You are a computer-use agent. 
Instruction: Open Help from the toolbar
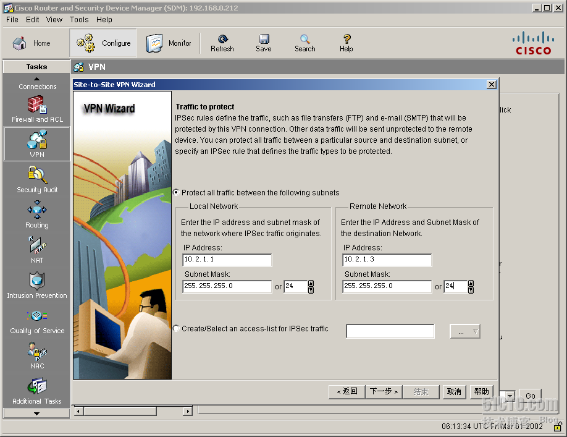tap(346, 43)
